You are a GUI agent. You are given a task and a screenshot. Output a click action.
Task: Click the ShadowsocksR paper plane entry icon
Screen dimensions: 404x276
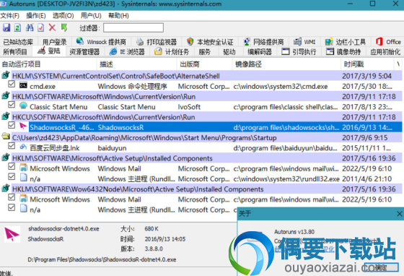[23, 126]
